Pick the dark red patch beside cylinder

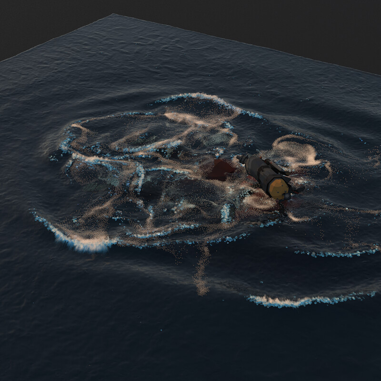[220, 169]
